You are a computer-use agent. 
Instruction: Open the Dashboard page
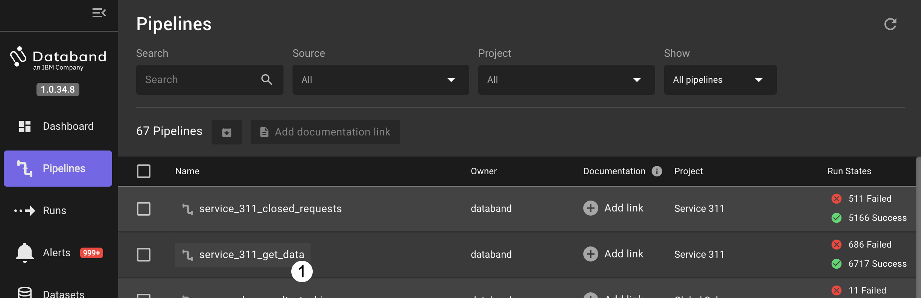(x=58, y=126)
